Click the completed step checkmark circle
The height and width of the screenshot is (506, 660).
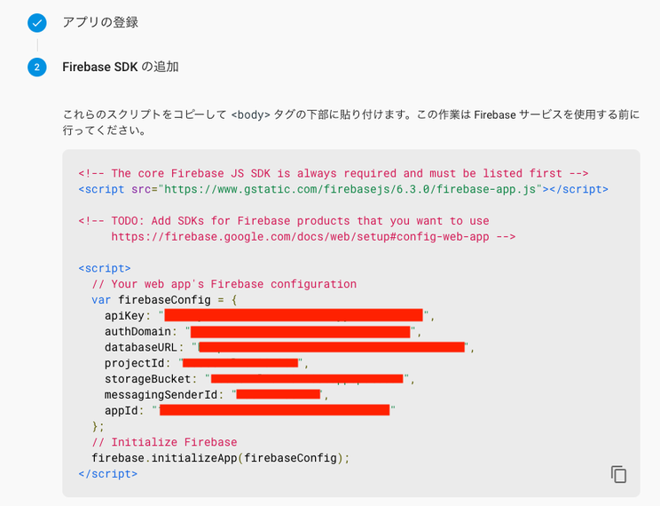(37, 23)
